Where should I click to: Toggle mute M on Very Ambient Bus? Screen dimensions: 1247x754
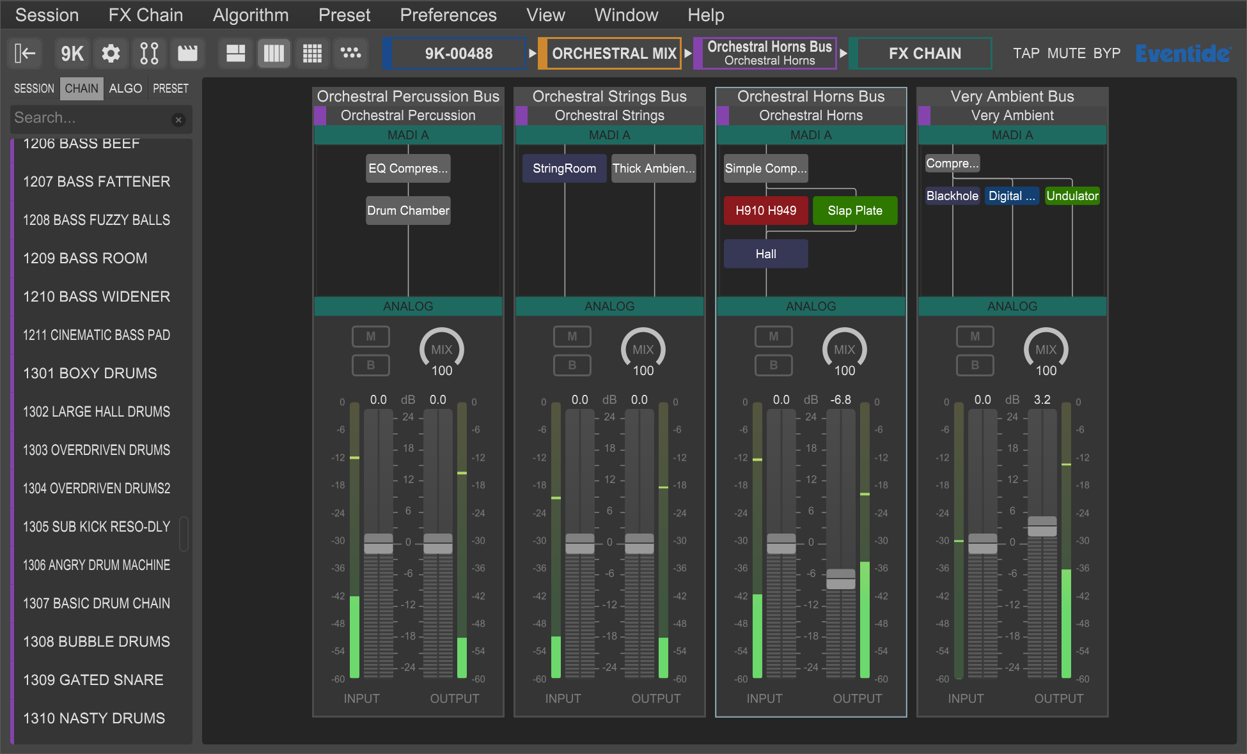tap(975, 336)
